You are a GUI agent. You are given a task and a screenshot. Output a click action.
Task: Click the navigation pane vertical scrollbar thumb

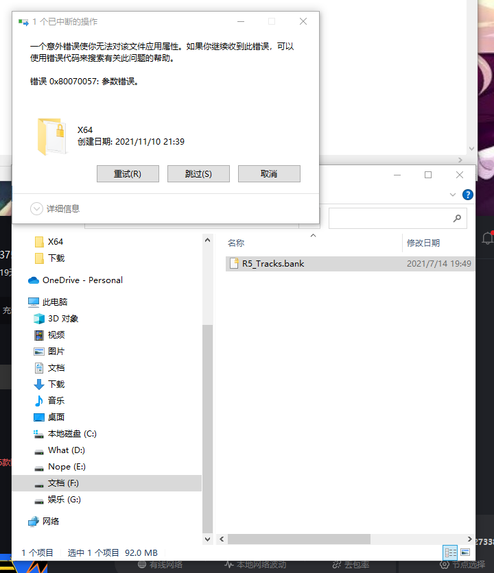pos(207,429)
